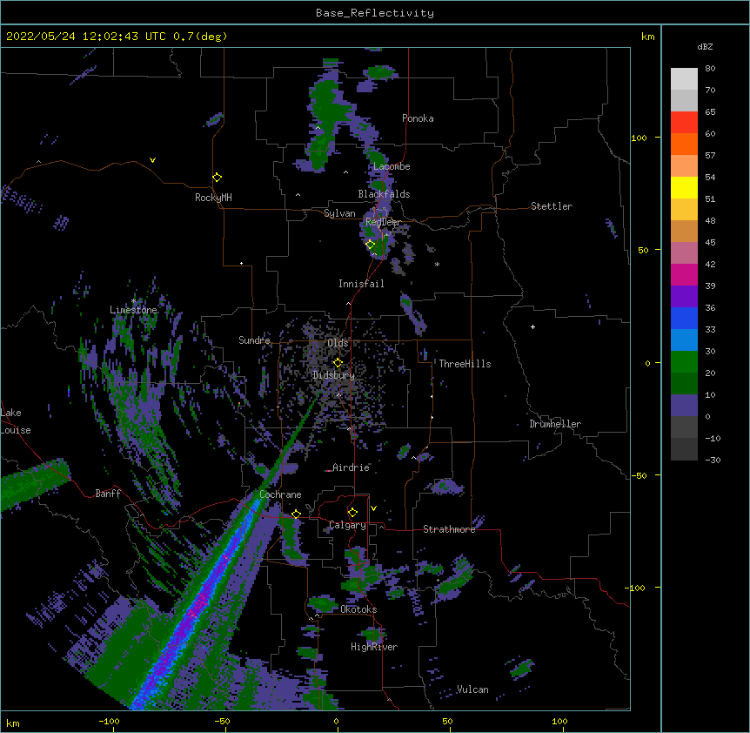The height and width of the screenshot is (733, 750).
Task: Click the Sylvan label
Action: pos(339,213)
